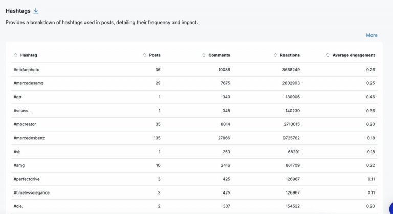
Task: Click the Average engagement header
Action: click(x=354, y=55)
